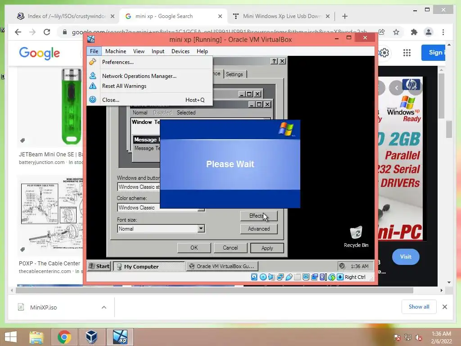Viewport: 461px width, 346px height.
Task: Open the View menu
Action: [x=139, y=51]
